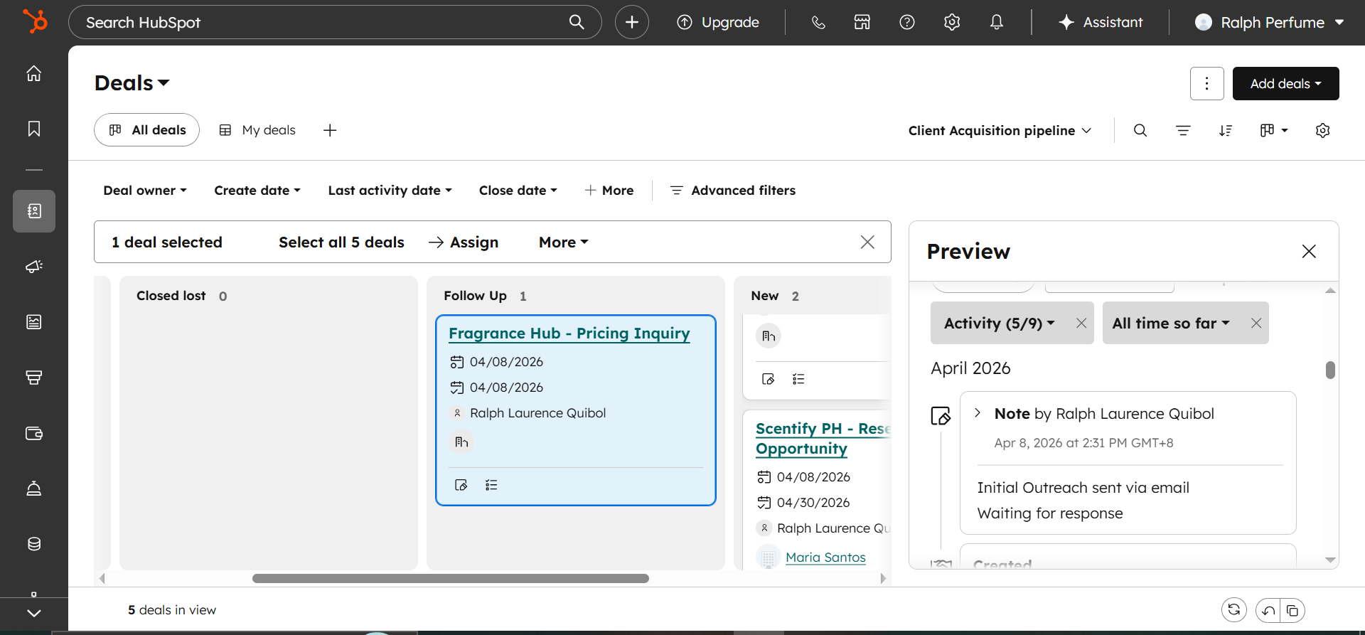Screen dimensions: 1365x635
Task: Open the Settings gear in top navigation
Action: [952, 22]
